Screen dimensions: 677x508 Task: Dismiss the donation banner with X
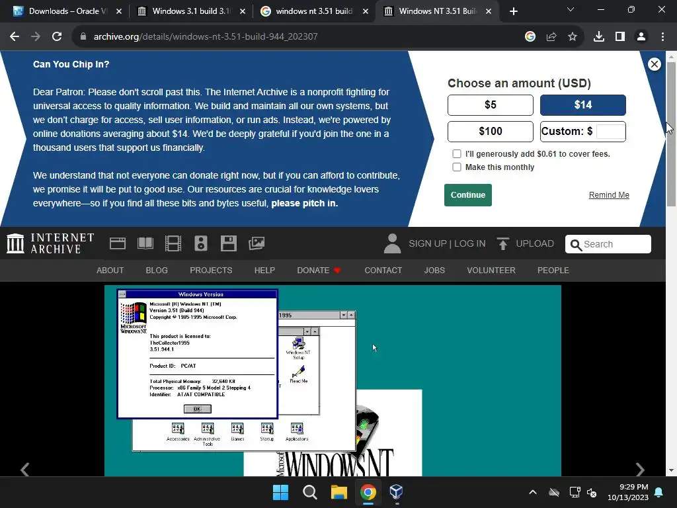(x=655, y=64)
